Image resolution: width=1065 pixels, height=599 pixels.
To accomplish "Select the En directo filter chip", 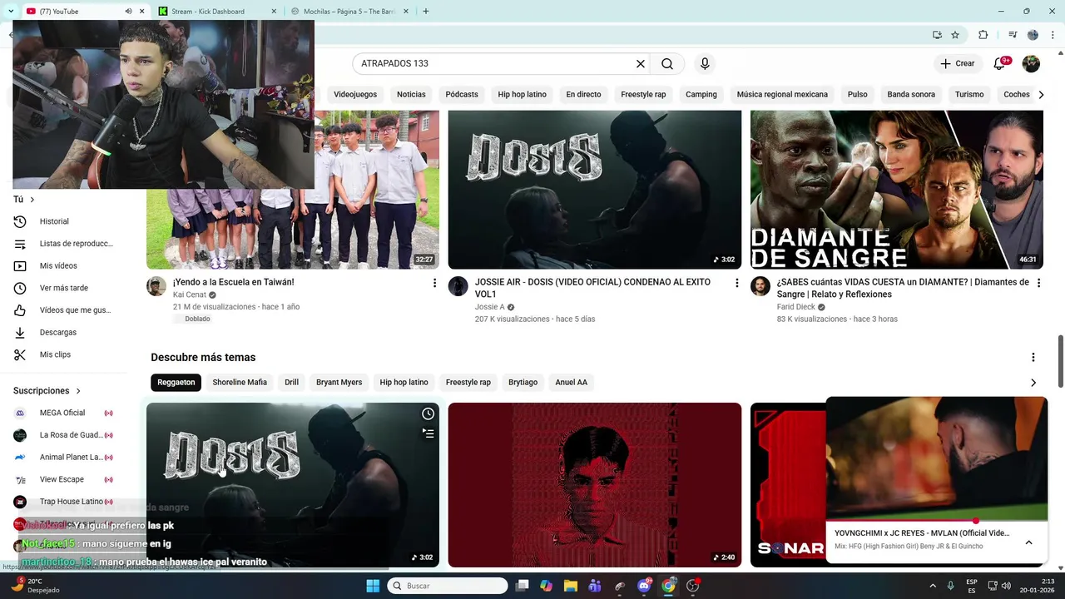I will (x=583, y=94).
